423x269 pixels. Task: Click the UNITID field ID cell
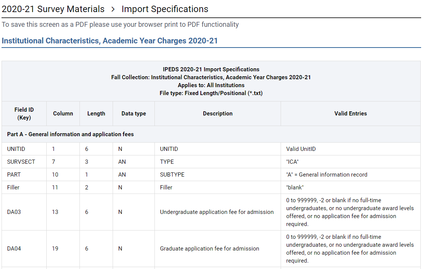tap(16, 149)
